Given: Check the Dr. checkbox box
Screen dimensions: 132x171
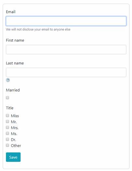Looking at the screenshot, I should pyautogui.click(x=7, y=139).
